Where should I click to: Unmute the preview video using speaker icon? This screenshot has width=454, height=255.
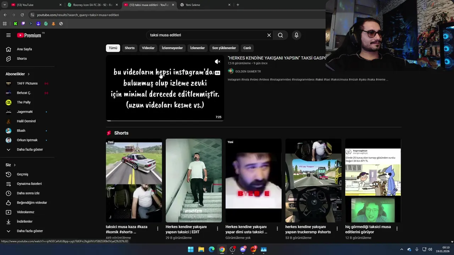point(217,62)
